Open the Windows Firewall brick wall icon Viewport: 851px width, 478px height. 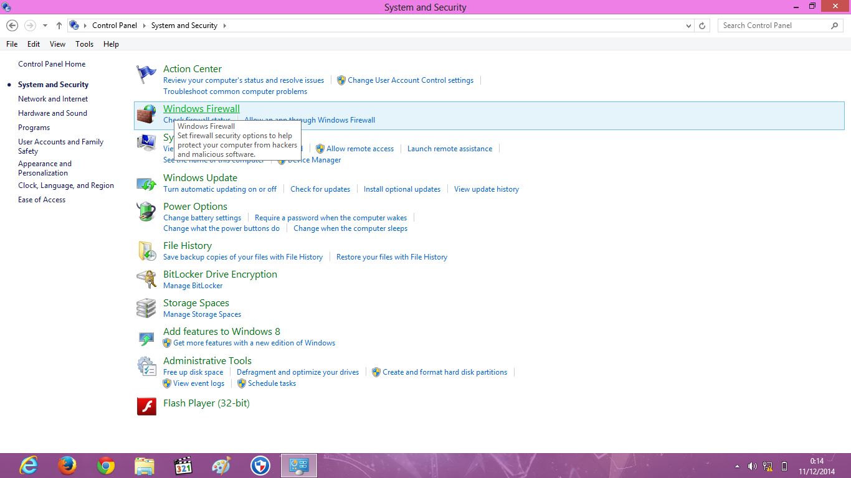click(146, 115)
